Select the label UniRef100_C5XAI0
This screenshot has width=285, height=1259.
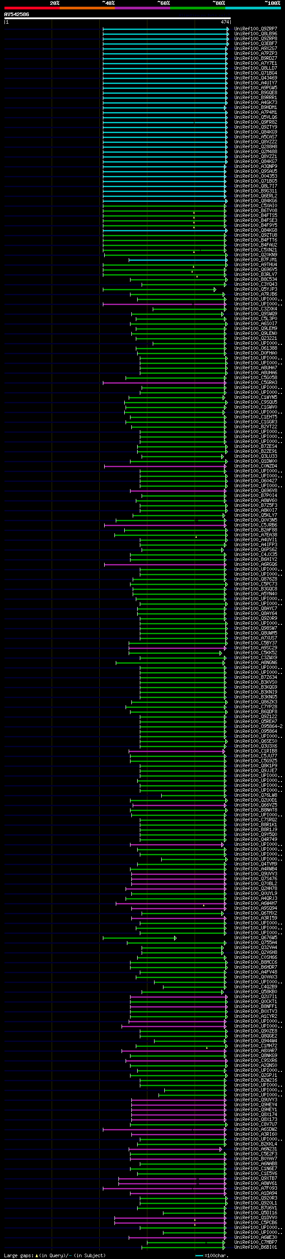tap(256, 206)
